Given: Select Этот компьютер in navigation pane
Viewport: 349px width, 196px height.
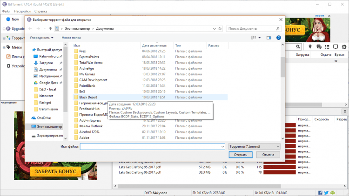Looking at the screenshot, I should 49,126.
